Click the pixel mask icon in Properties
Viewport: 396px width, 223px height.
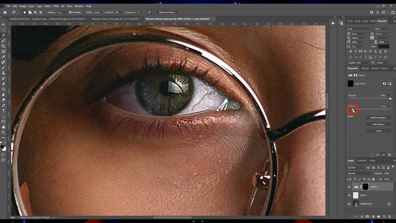pyautogui.click(x=384, y=84)
